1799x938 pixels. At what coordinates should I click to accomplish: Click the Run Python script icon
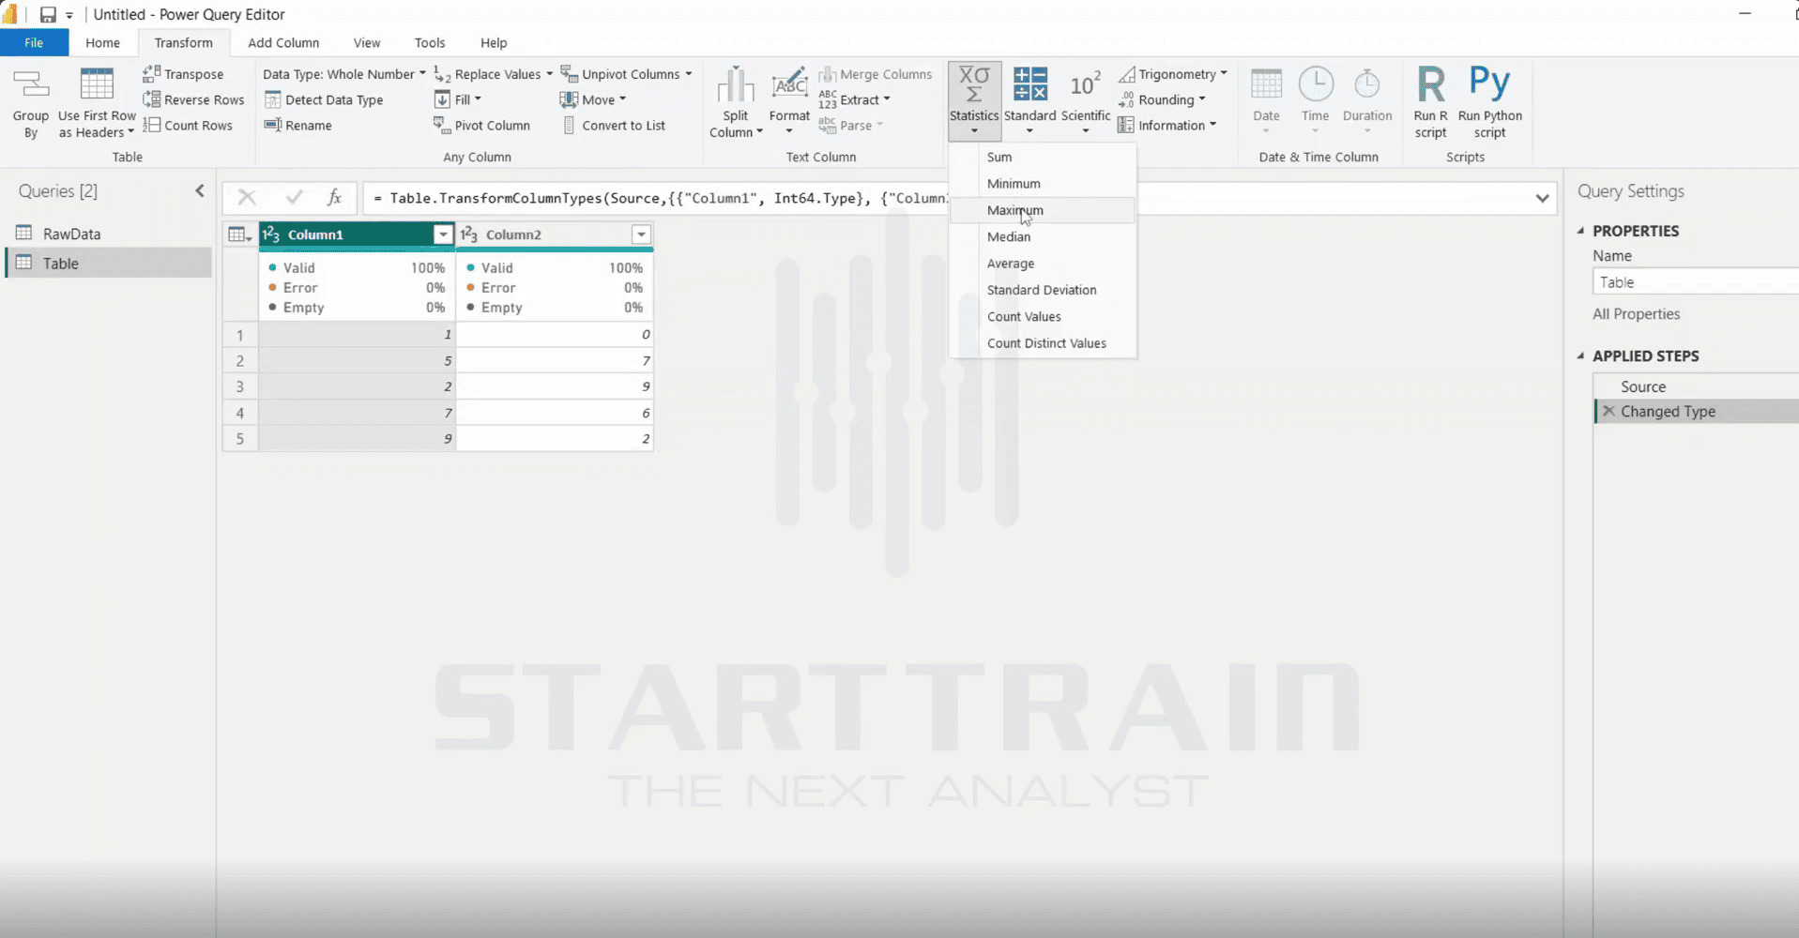(x=1489, y=83)
